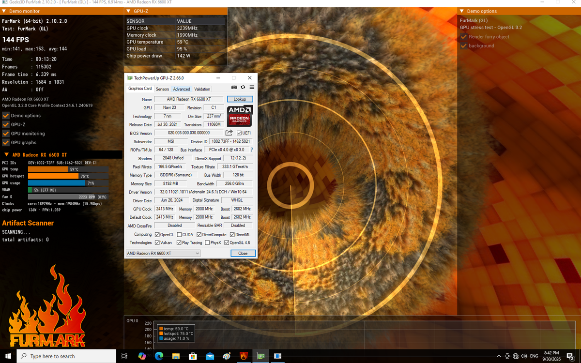Launch Copilot from the taskbar
Image resolution: width=581 pixels, height=363 pixels.
point(142,356)
